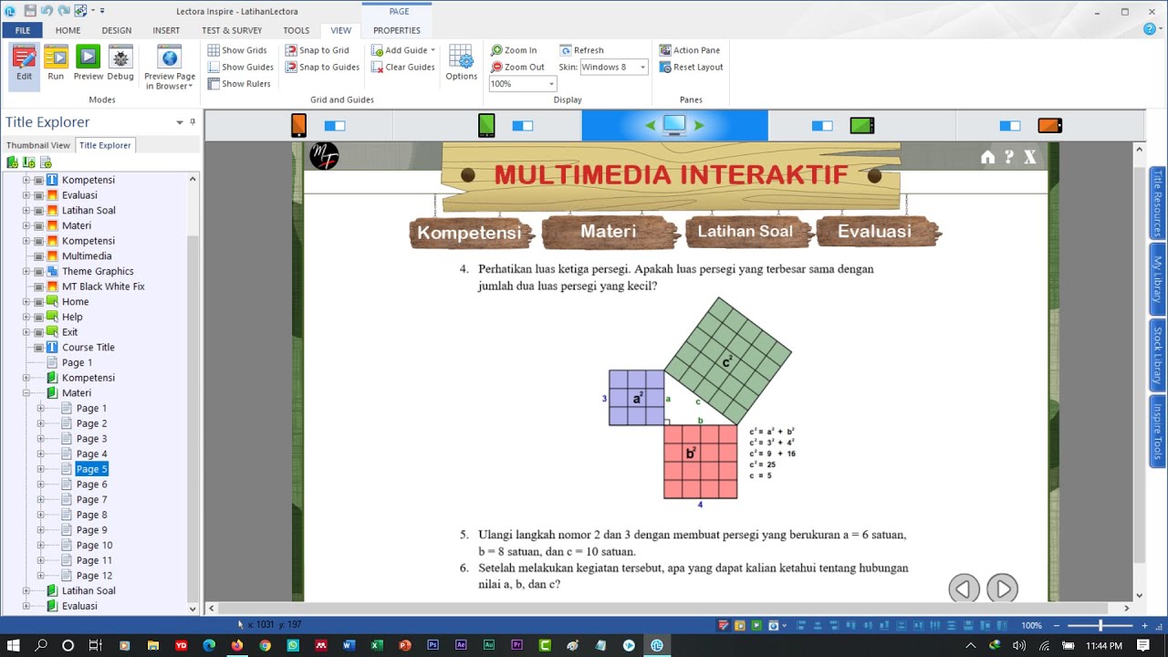Open Excel from the taskbar
The image size is (1168, 657).
click(377, 645)
